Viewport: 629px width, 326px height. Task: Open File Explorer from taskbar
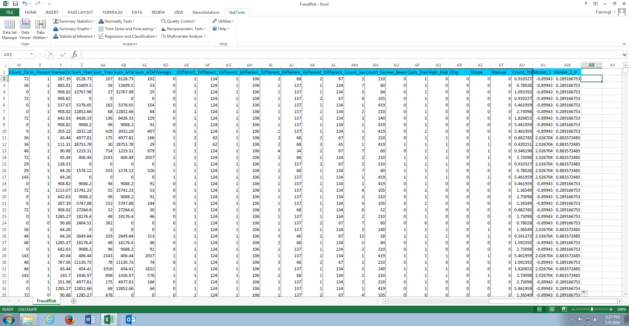pos(28,319)
